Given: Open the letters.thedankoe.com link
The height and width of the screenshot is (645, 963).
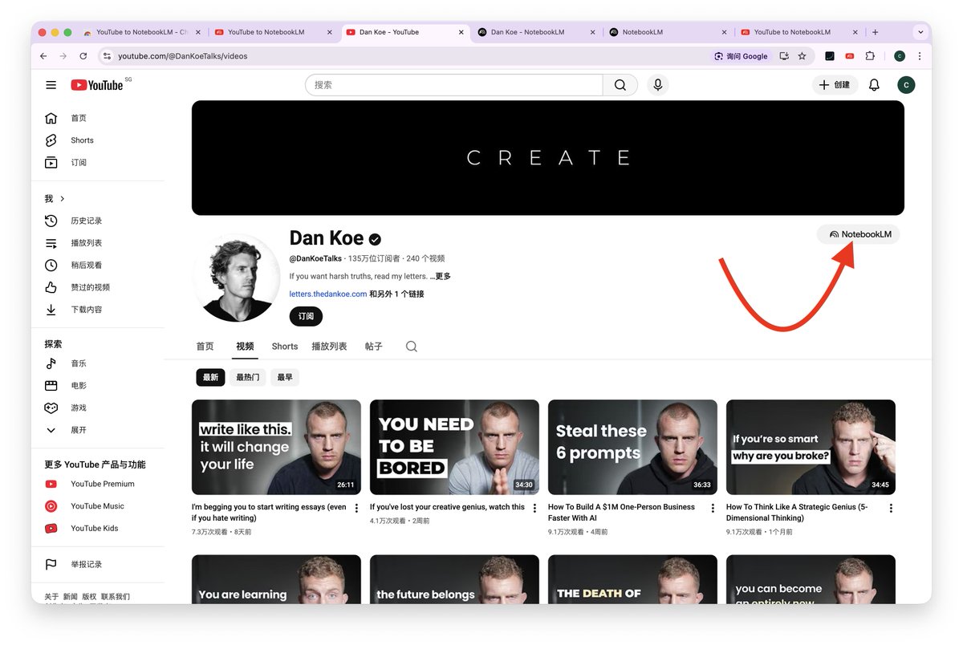Looking at the screenshot, I should coord(328,294).
